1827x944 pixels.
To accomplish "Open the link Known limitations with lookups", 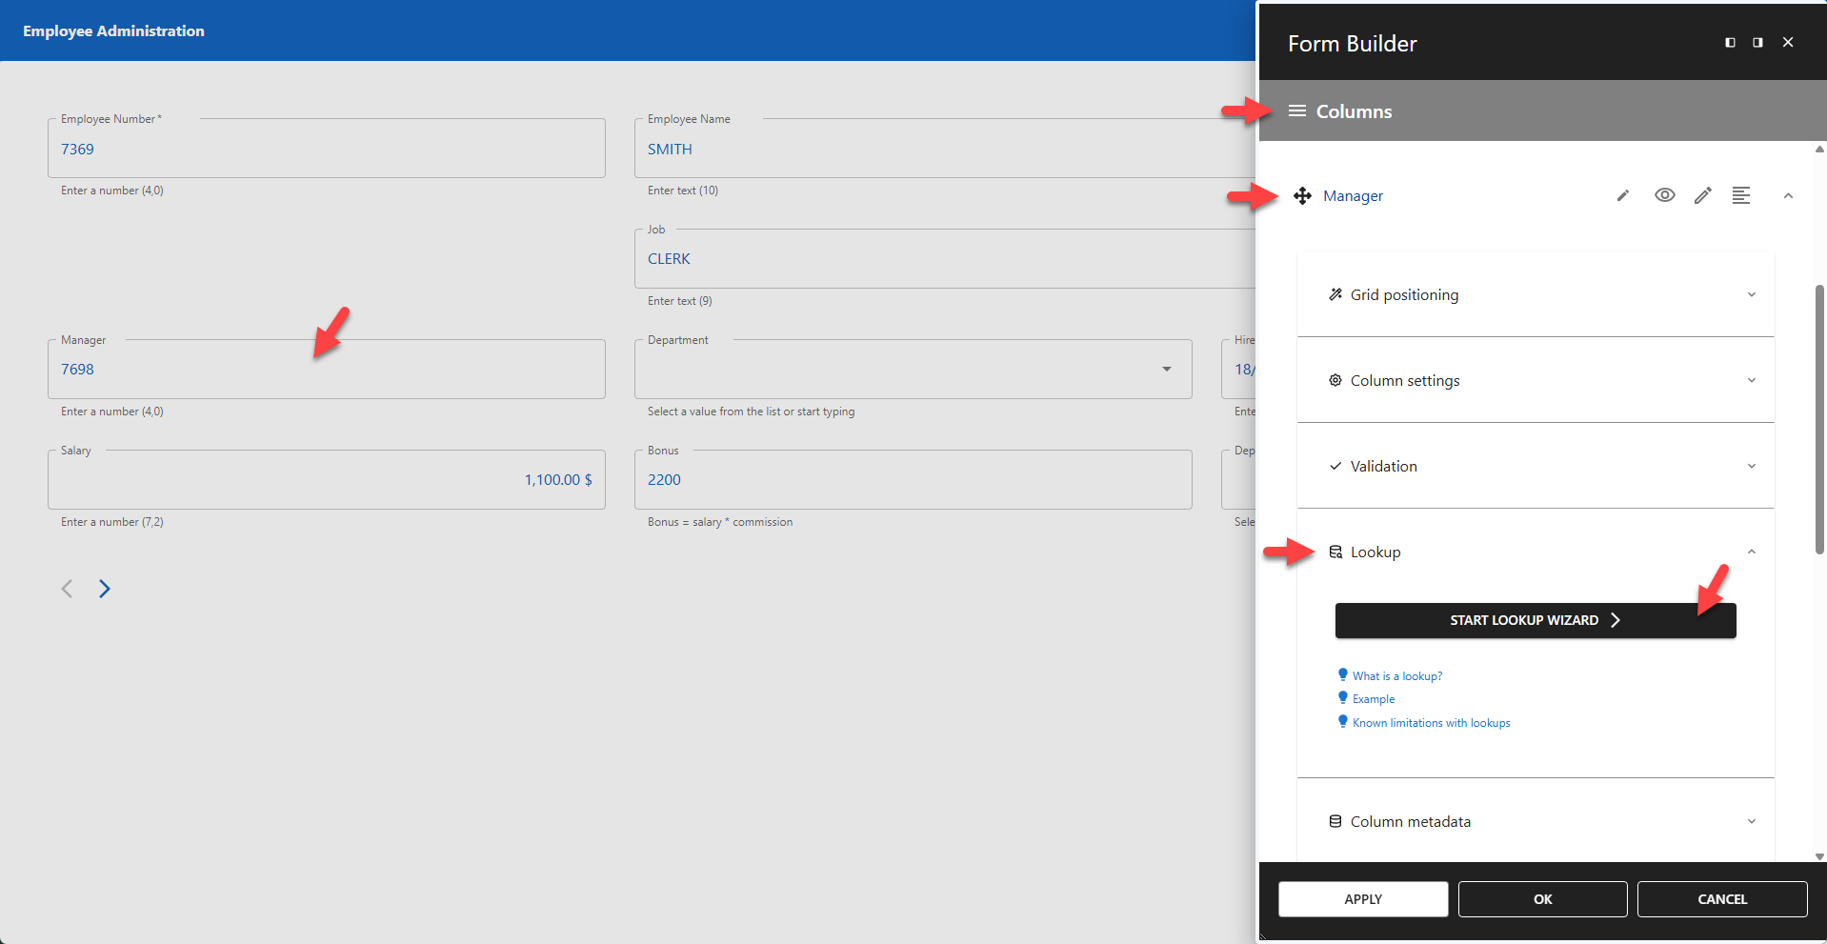I will (x=1431, y=722).
